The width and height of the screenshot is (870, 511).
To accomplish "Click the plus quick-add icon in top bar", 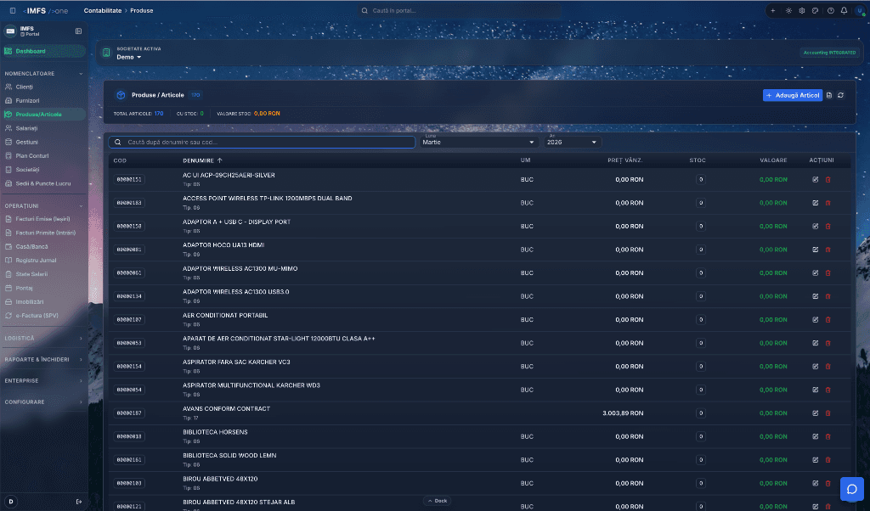I will pos(773,10).
